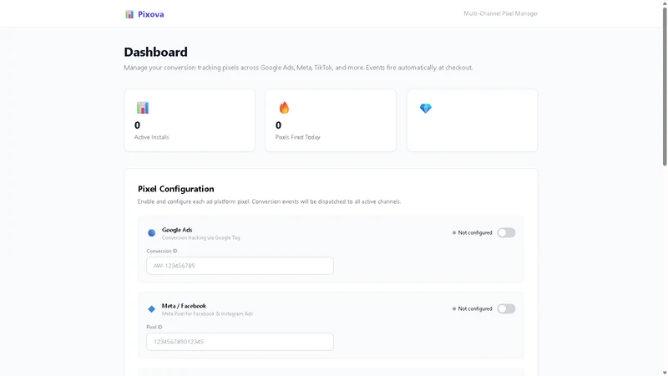Image resolution: width=668 pixels, height=376 pixels.
Task: Click the Meta Not configured status dot
Action: 454,308
